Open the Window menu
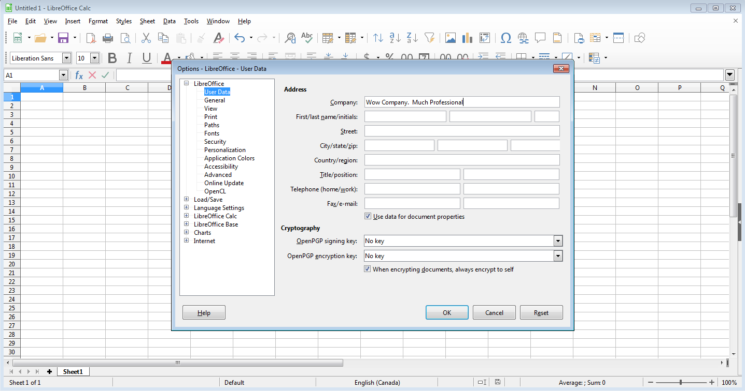 click(x=218, y=21)
